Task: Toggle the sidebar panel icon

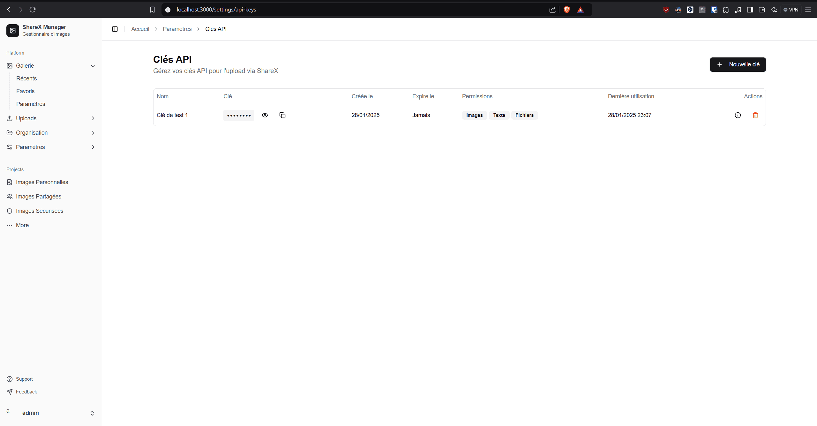Action: [x=115, y=29]
